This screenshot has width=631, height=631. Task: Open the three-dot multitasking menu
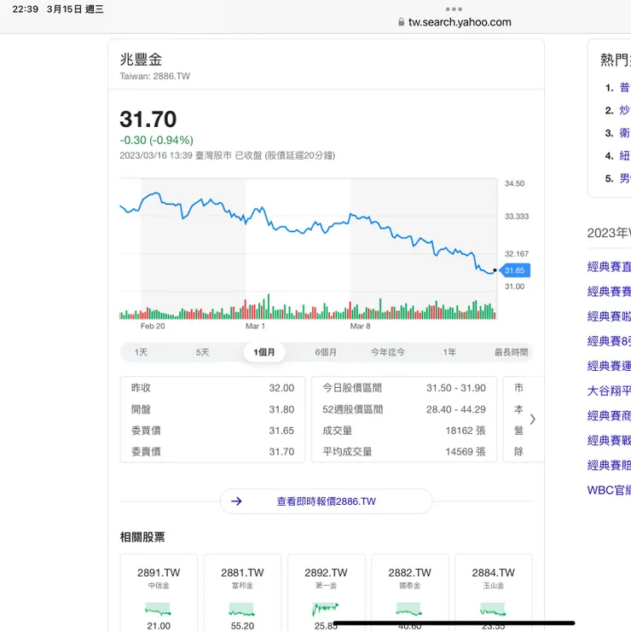[x=454, y=9]
